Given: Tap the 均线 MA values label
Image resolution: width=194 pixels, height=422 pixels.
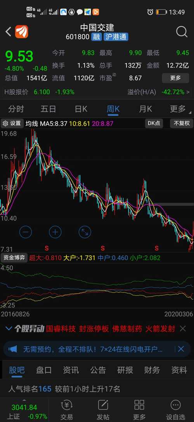Looking at the screenshot, I should [x=69, y=124].
